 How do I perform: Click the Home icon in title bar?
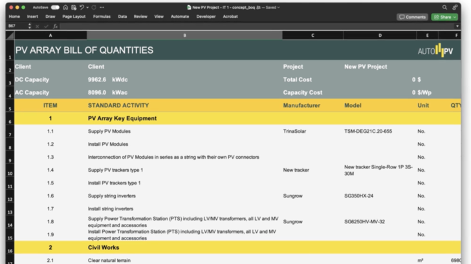[x=65, y=7]
